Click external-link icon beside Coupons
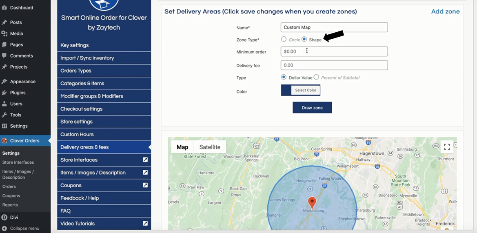 [145, 185]
